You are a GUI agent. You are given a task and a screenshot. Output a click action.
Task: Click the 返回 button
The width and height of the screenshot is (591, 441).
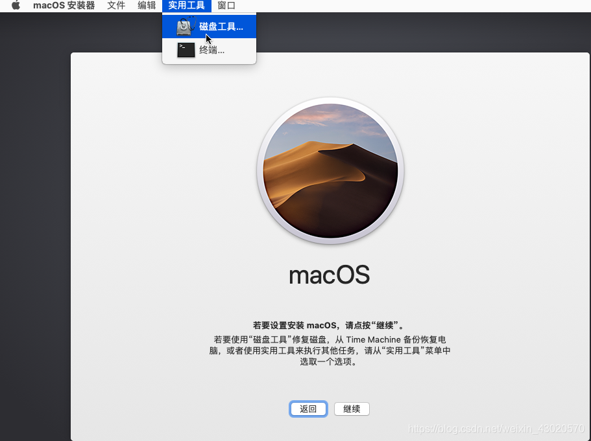308,409
